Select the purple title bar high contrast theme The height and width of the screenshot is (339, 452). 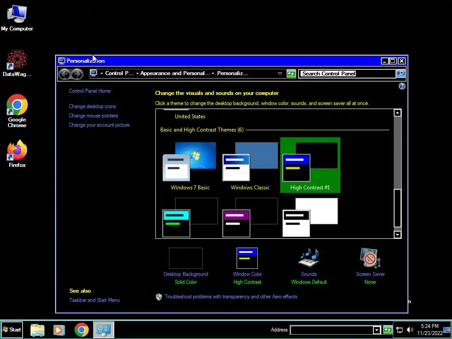(x=250, y=218)
